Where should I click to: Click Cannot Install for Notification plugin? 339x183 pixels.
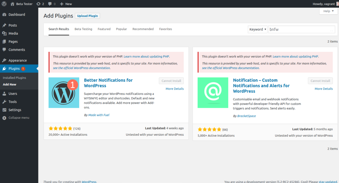[x=320, y=81]
